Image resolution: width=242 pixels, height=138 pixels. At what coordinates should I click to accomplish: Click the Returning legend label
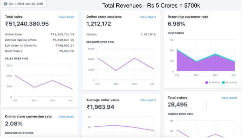click(231, 82)
